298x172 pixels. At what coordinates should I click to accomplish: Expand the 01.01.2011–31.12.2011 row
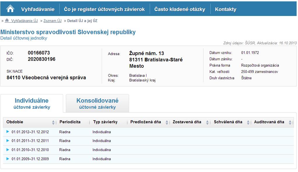click(x=8, y=141)
